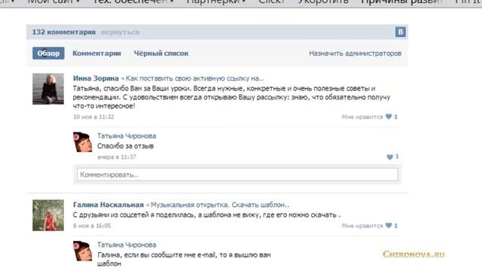Viewport: 482px width, 271px height.
Task: Click 'Назначить администраторов' link
Action: (355, 53)
